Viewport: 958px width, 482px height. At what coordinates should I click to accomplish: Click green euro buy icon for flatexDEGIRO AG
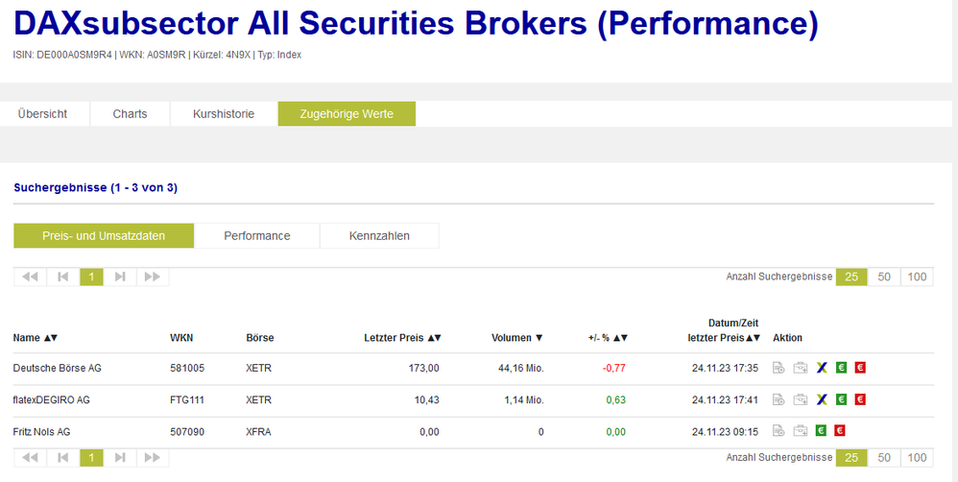click(x=841, y=399)
